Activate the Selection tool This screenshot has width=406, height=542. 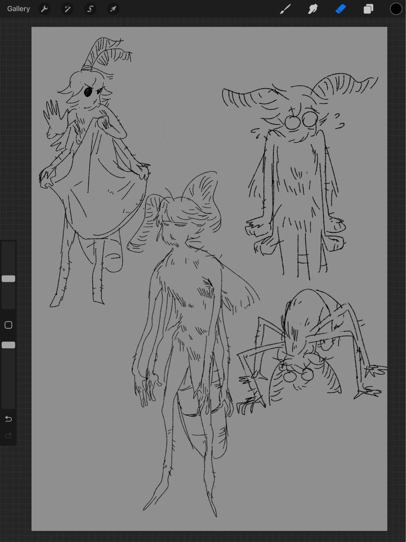coord(90,9)
